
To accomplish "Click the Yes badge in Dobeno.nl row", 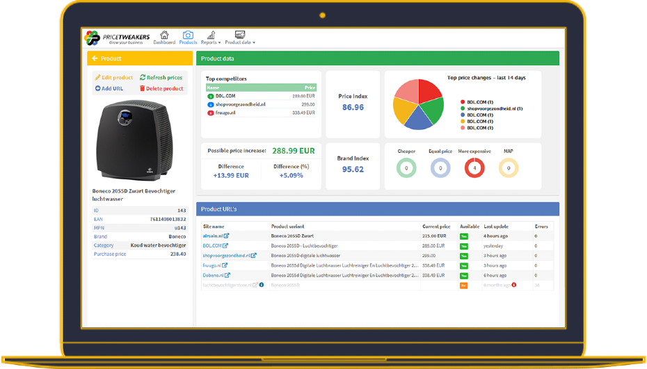I will click(464, 275).
